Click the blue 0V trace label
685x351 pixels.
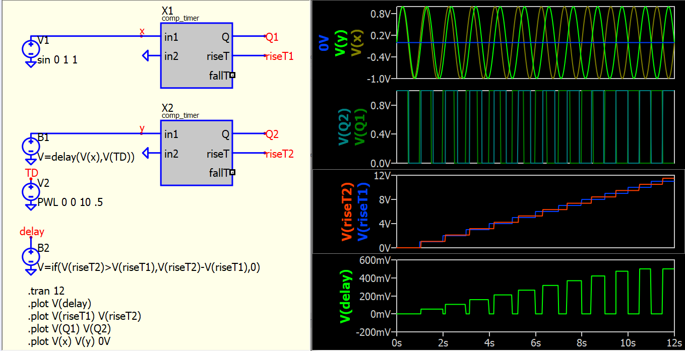(325, 42)
